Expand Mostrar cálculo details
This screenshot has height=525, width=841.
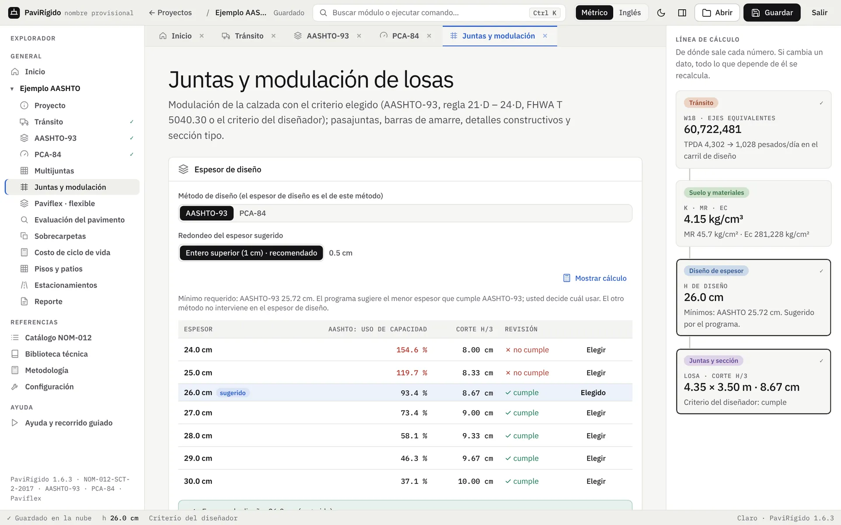click(594, 278)
